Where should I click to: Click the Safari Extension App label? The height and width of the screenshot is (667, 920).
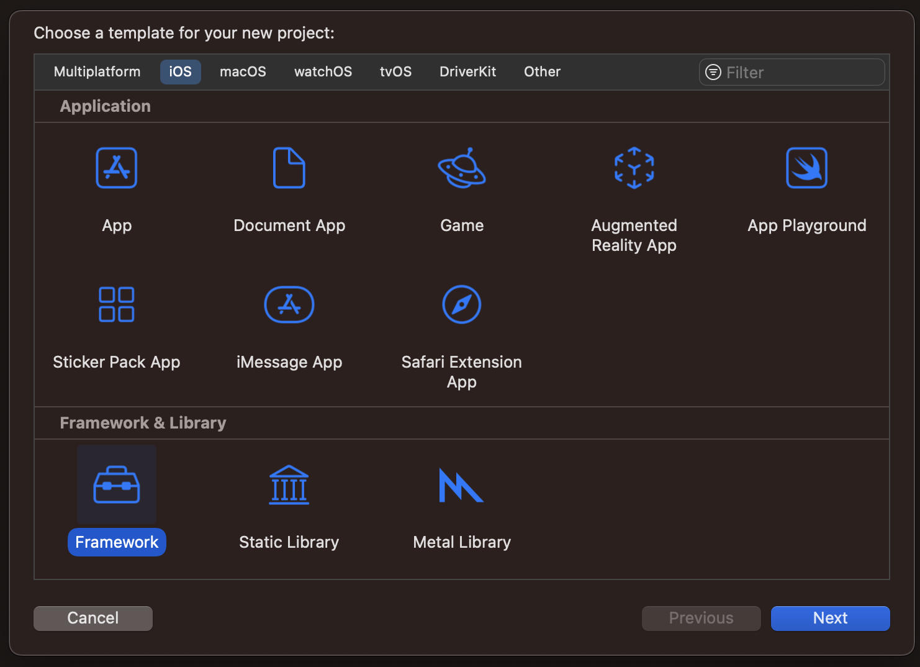[x=462, y=372]
